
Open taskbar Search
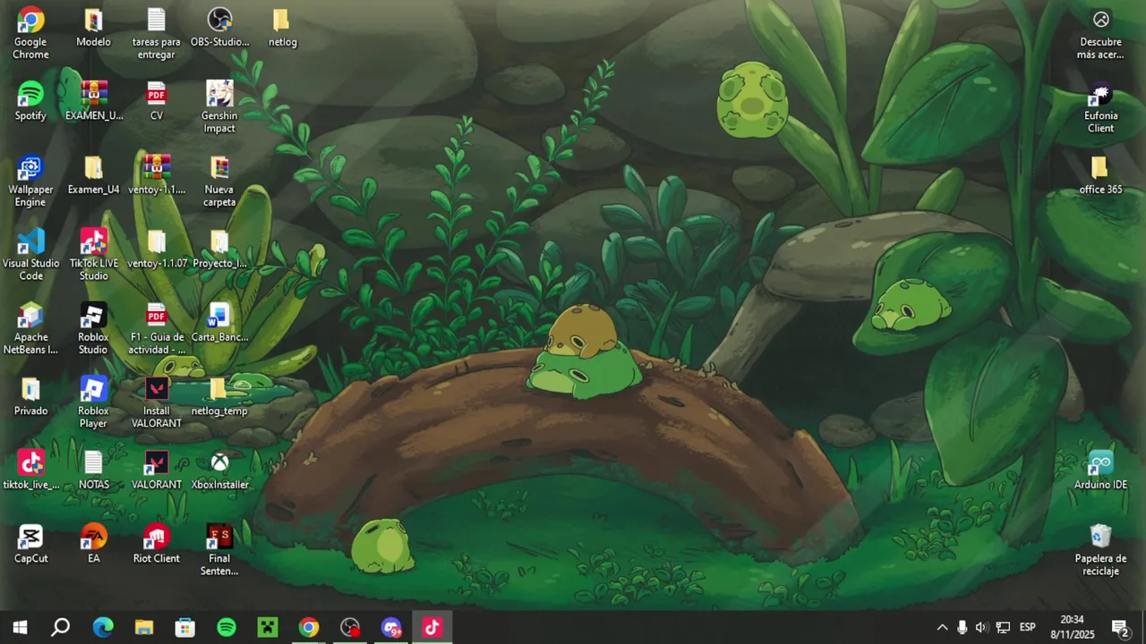click(x=60, y=628)
